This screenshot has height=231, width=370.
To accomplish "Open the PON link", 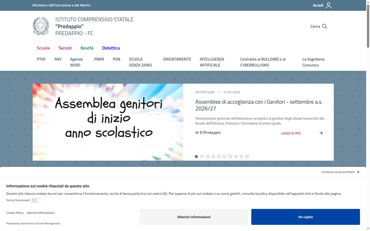I will tap(116, 59).
